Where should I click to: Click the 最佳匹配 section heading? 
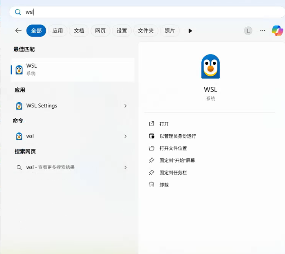(24, 49)
